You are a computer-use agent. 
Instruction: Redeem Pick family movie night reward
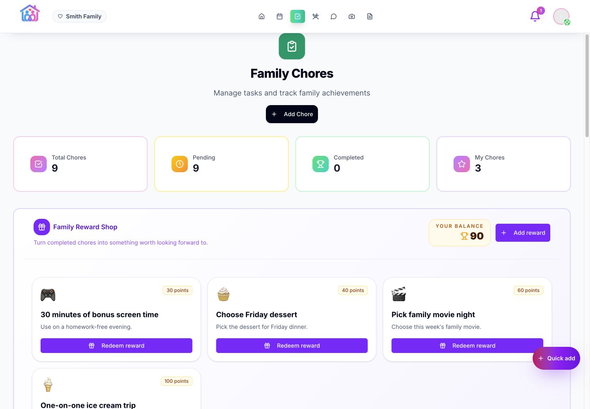point(467,346)
